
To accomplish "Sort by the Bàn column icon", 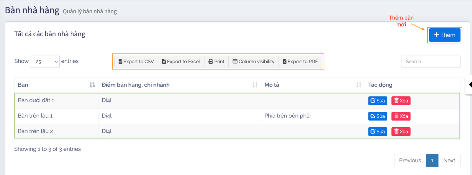I will click(92, 85).
